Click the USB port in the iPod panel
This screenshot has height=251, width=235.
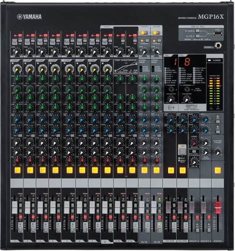point(218,34)
